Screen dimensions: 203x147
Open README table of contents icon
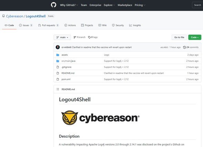57,89
